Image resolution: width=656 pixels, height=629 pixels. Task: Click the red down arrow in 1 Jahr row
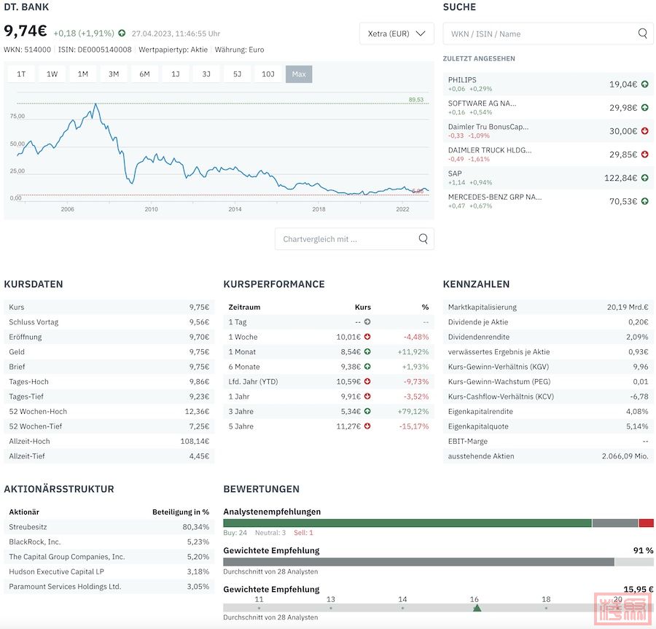[367, 396]
